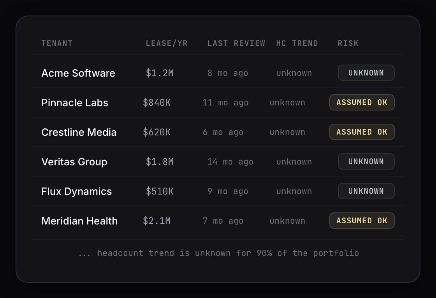The height and width of the screenshot is (298, 436).
Task: Click the $510K lease value
Action: [x=160, y=191]
